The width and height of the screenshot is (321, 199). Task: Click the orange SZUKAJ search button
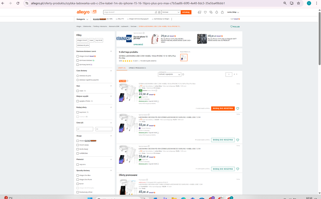tap(186, 12)
